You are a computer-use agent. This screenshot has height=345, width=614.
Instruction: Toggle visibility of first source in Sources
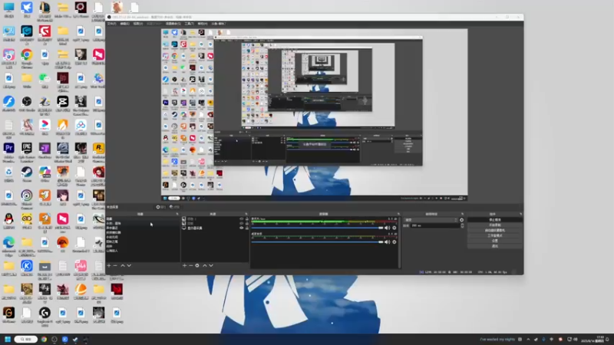click(x=241, y=219)
